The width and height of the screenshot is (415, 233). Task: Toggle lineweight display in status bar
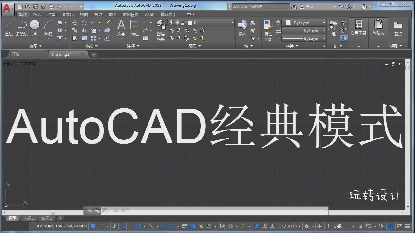coord(185,226)
